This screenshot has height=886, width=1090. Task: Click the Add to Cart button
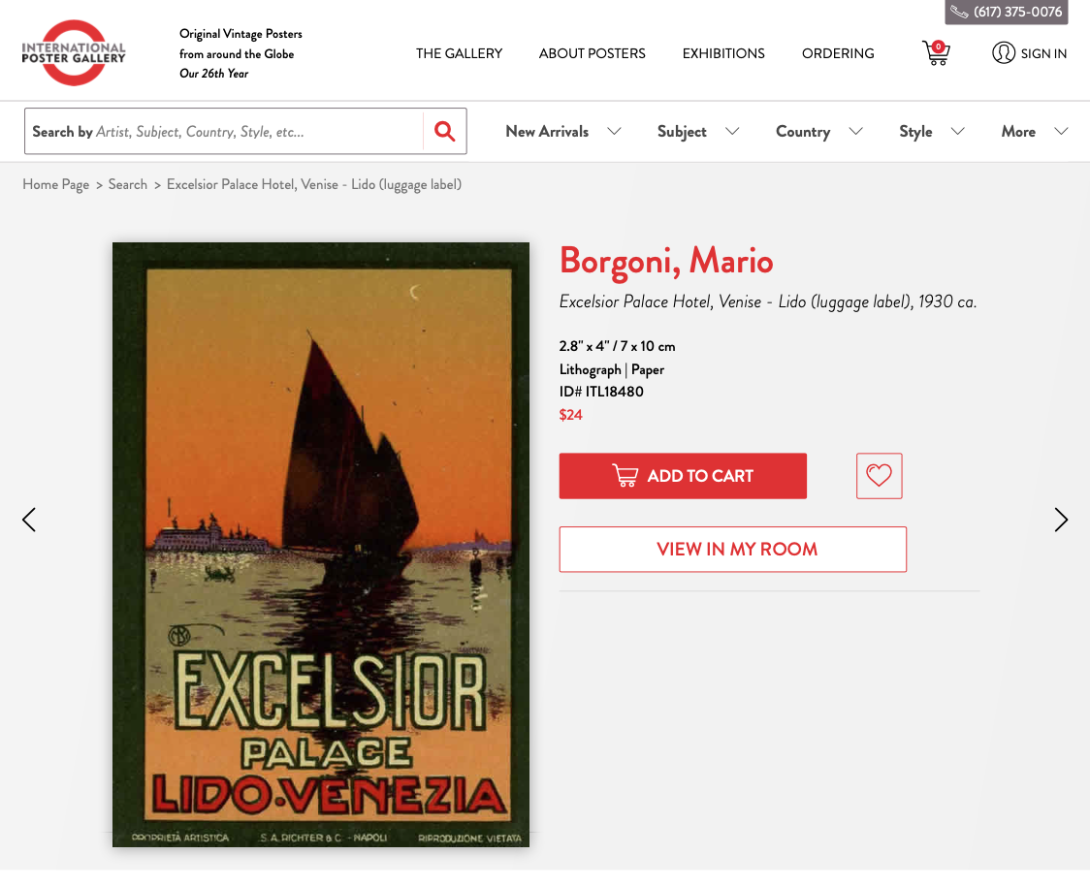coord(683,476)
